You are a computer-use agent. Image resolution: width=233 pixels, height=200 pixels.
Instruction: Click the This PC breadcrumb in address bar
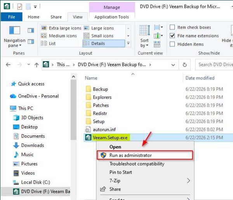click(63, 65)
